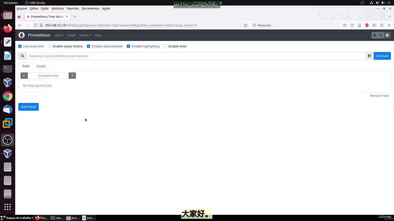The image size is (394, 221).
Task: Click the magnifier icon beside the expression box
Action: 22,56
